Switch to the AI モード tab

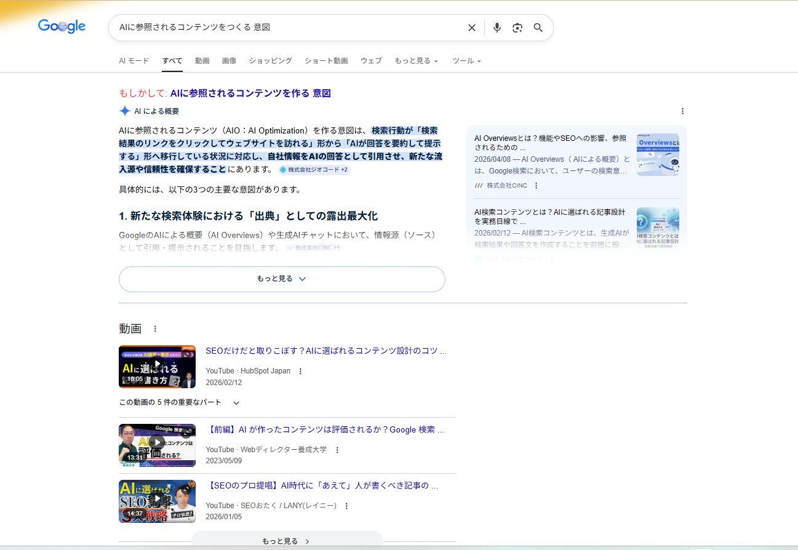pos(134,60)
